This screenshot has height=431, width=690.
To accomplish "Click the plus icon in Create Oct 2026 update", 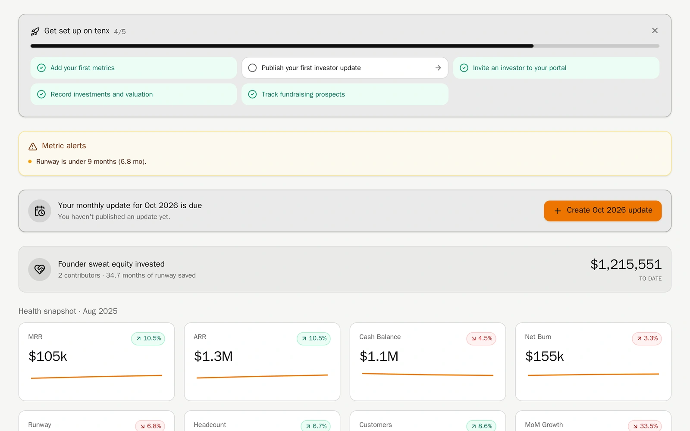I will pos(558,211).
